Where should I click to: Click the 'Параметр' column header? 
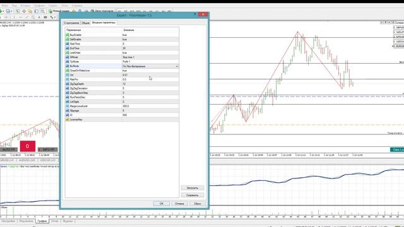click(x=73, y=30)
